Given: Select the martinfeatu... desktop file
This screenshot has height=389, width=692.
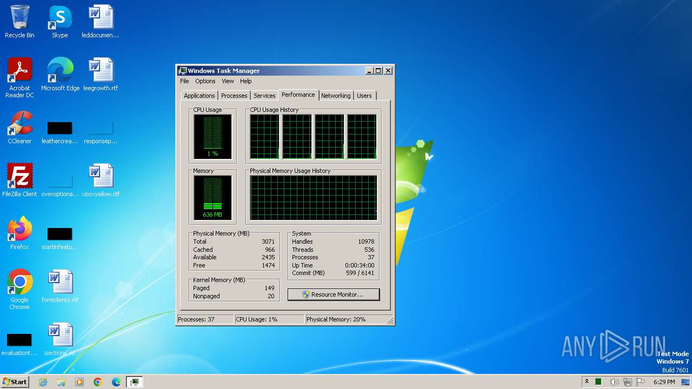Looking at the screenshot, I should click(x=60, y=238).
